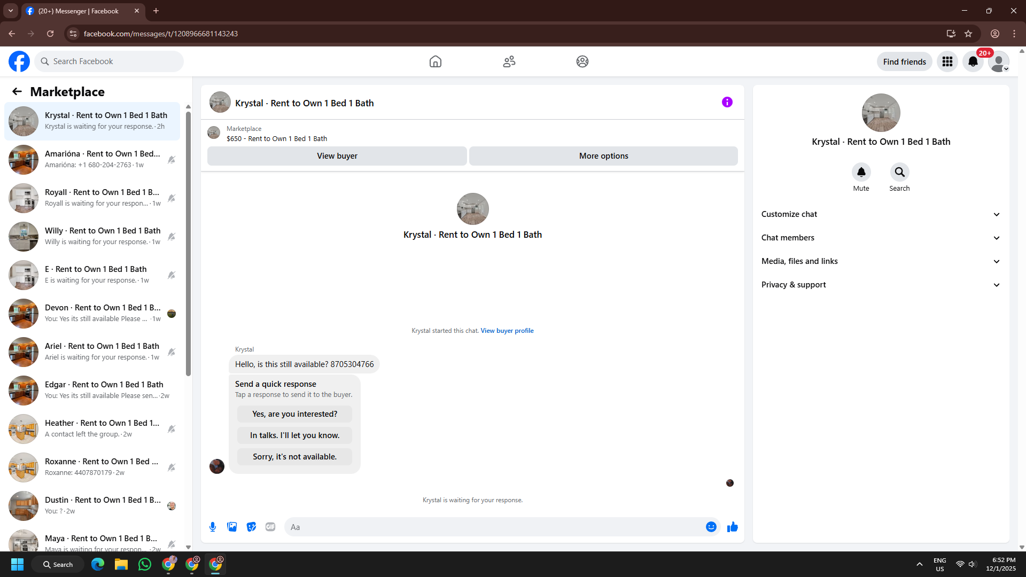Open conversation information purple icon
Viewport: 1026px width, 577px height.
pyautogui.click(x=727, y=102)
